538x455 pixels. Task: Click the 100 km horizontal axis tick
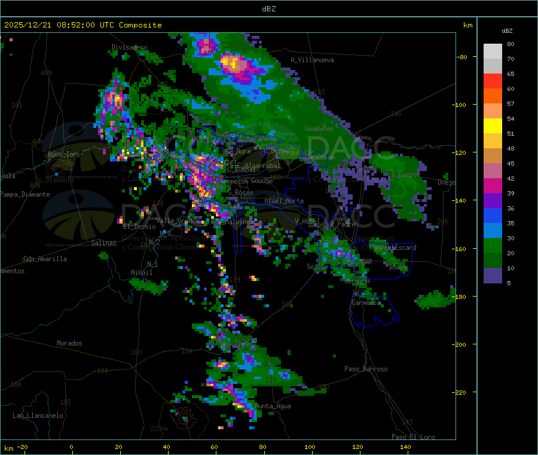coord(310,447)
